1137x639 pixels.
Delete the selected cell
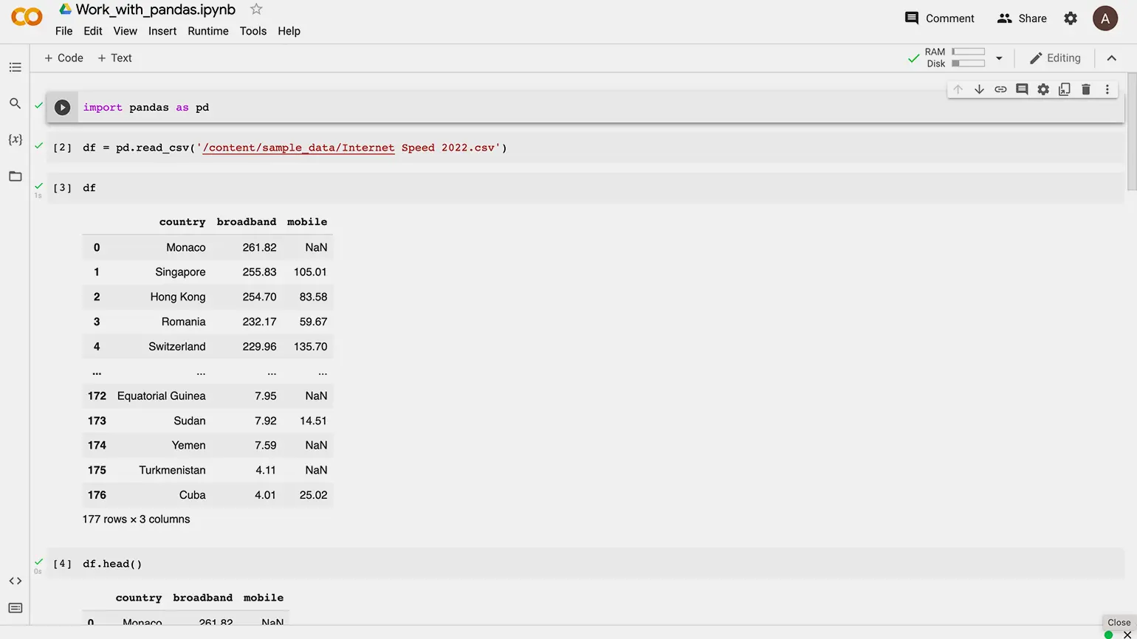point(1085,89)
